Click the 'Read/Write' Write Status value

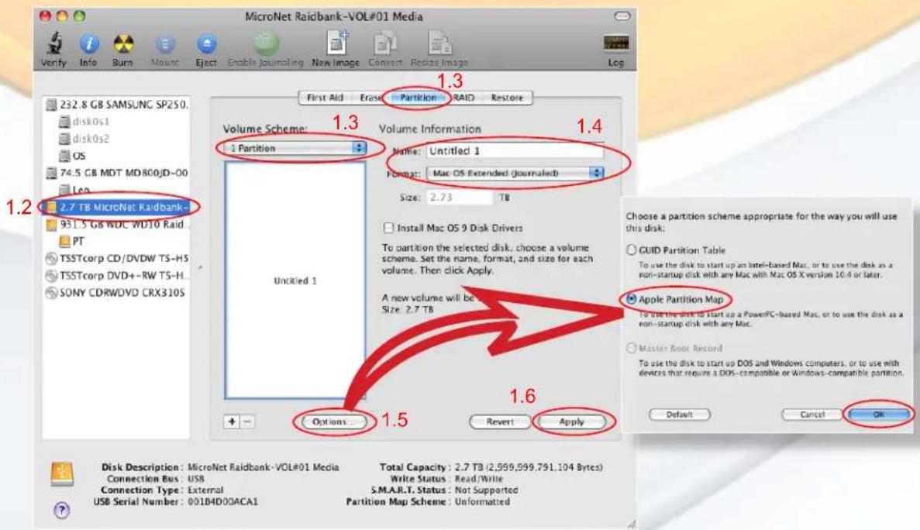tap(479, 478)
